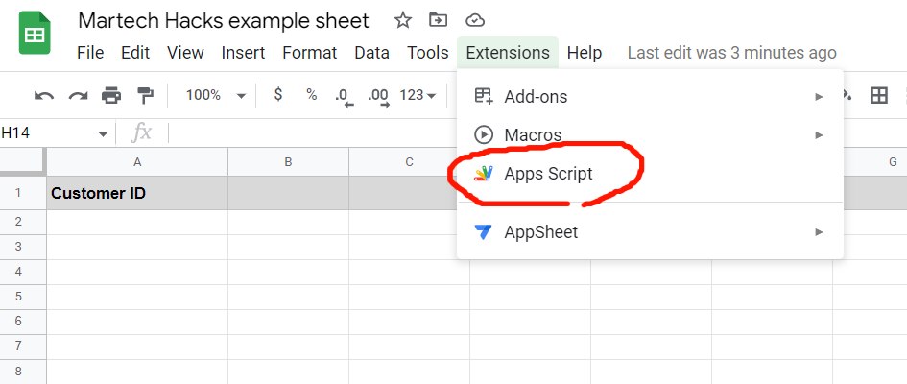This screenshot has width=907, height=384.
Task: Click the Borders grid icon
Action: click(x=879, y=95)
